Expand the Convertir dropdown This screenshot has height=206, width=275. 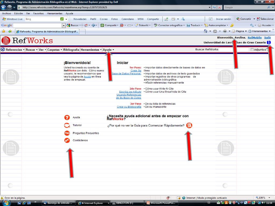[254, 19]
